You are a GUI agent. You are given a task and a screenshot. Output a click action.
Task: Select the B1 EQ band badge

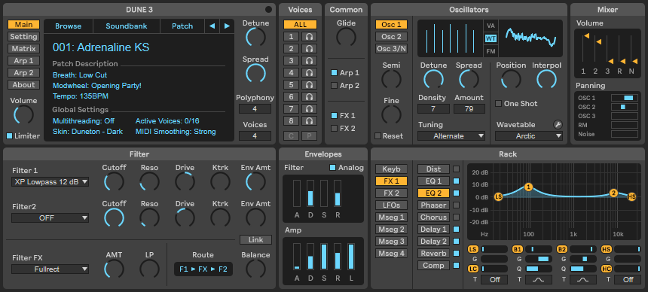(517, 249)
